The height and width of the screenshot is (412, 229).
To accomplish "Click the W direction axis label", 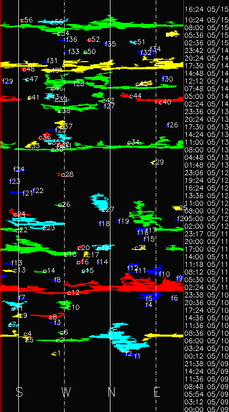I will pos(67,392).
